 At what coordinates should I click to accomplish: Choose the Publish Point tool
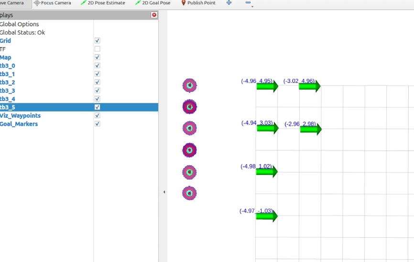(x=198, y=3)
